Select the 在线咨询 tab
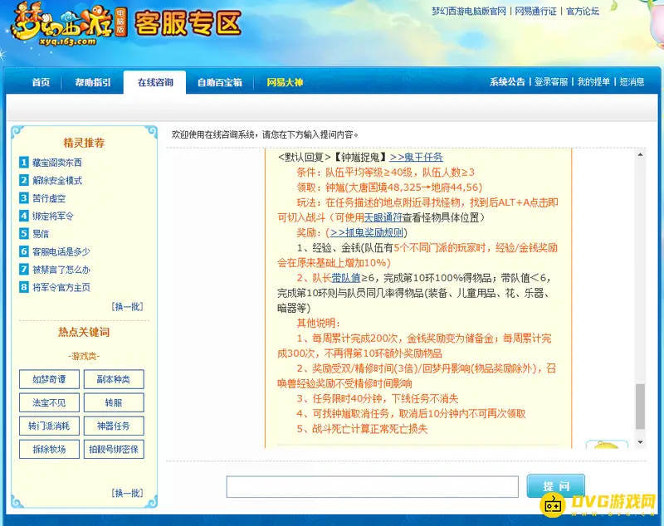 155,82
